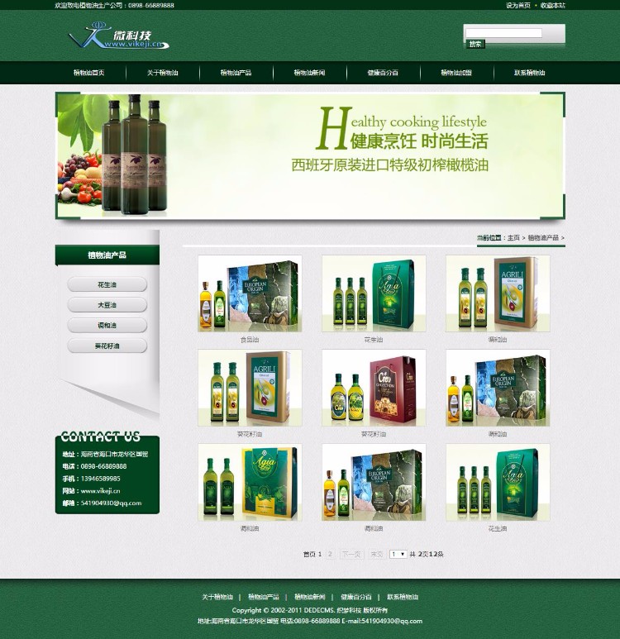Open second-row 调和油 European Origin thumbnail
Viewport: 620px width, 639px height.
498,388
